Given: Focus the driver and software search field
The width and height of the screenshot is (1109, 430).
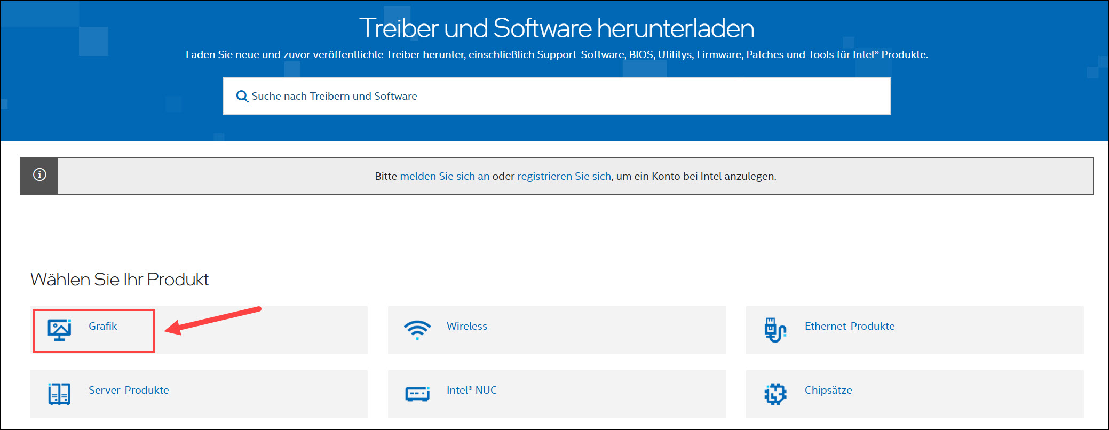Looking at the screenshot, I should coord(557,96).
